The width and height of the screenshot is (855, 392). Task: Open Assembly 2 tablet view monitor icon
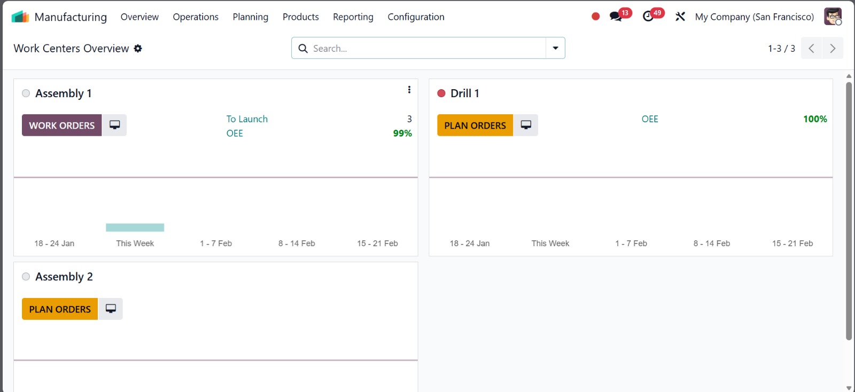pos(111,309)
